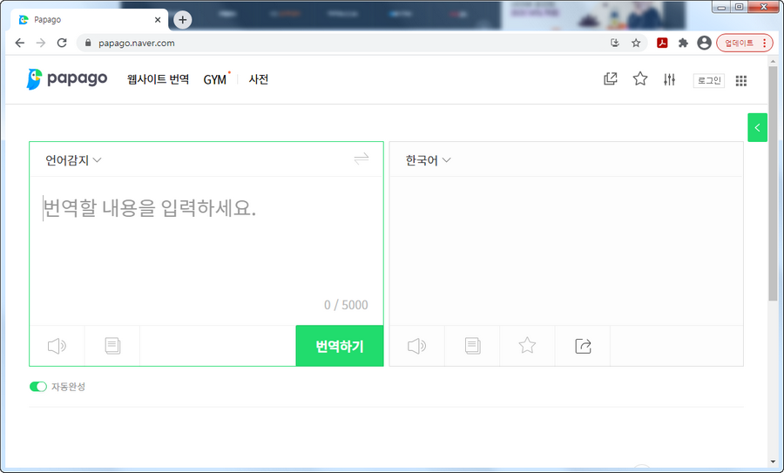The image size is (784, 473).
Task: Go back in browser history
Action: tap(19, 43)
